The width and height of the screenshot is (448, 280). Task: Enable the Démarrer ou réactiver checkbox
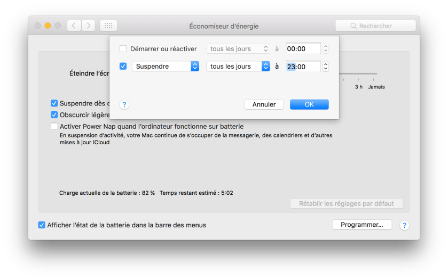pos(123,49)
